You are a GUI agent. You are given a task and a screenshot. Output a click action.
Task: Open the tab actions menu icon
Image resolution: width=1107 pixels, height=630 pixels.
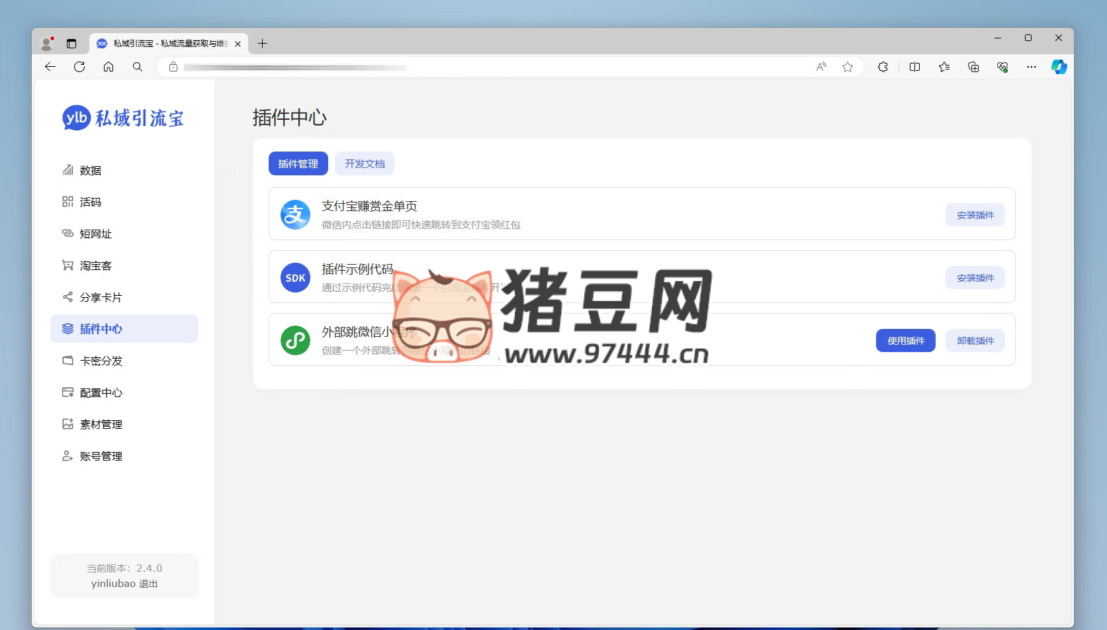coord(71,44)
